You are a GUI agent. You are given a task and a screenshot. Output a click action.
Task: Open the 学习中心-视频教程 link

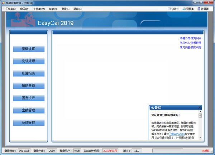tap(191, 43)
